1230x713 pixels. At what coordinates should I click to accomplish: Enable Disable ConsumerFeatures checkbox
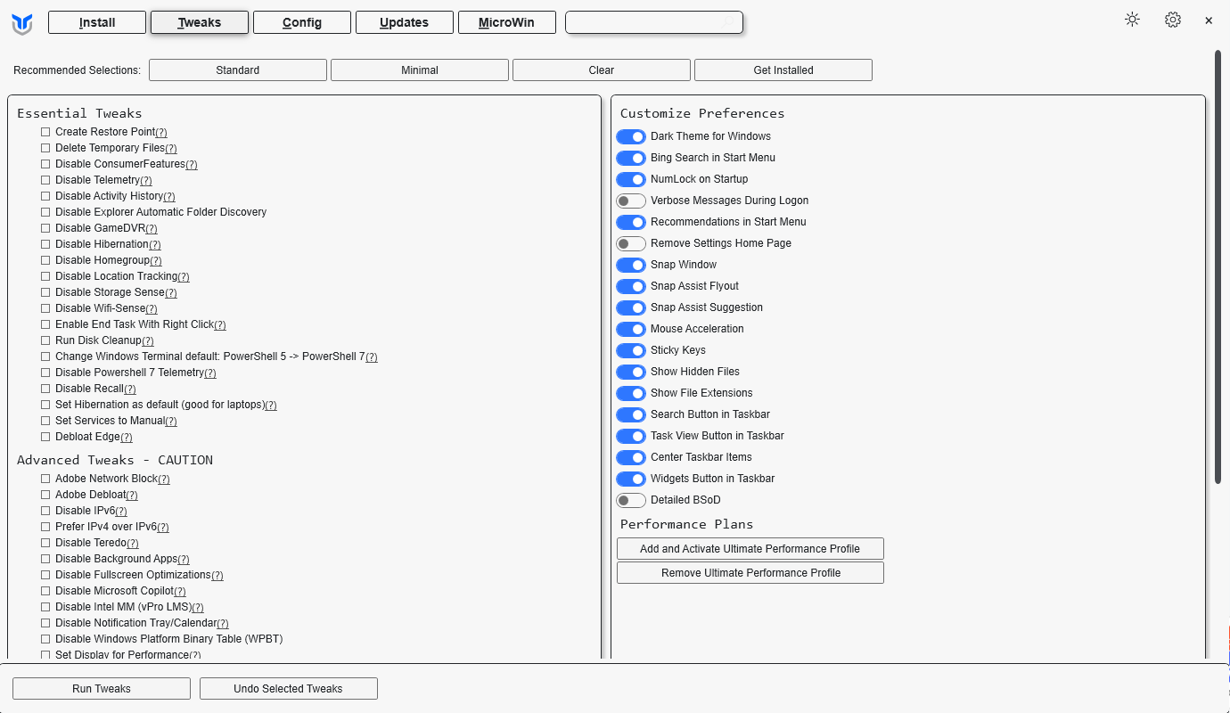45,164
